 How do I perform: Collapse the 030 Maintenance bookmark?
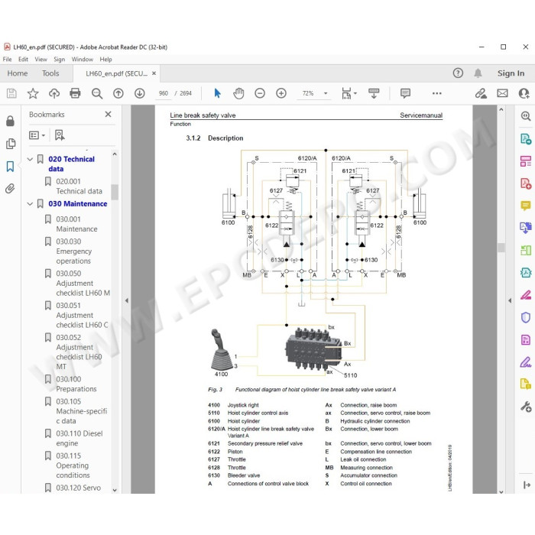click(30, 204)
